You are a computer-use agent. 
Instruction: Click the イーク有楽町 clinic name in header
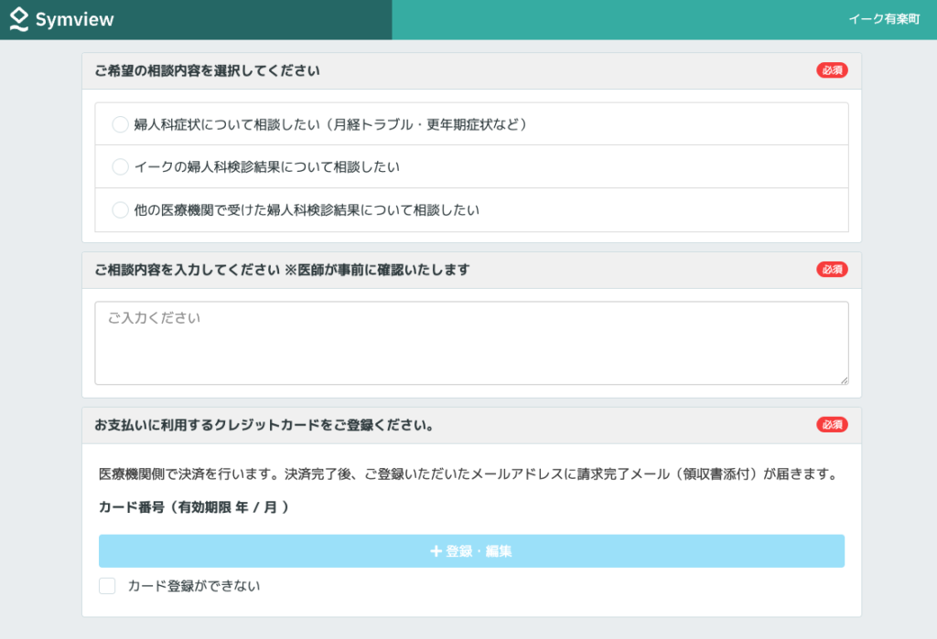point(883,19)
